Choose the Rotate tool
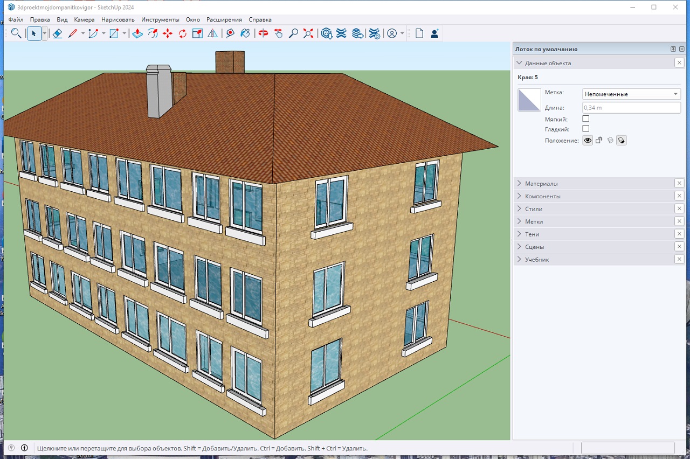690x459 pixels. click(x=183, y=33)
